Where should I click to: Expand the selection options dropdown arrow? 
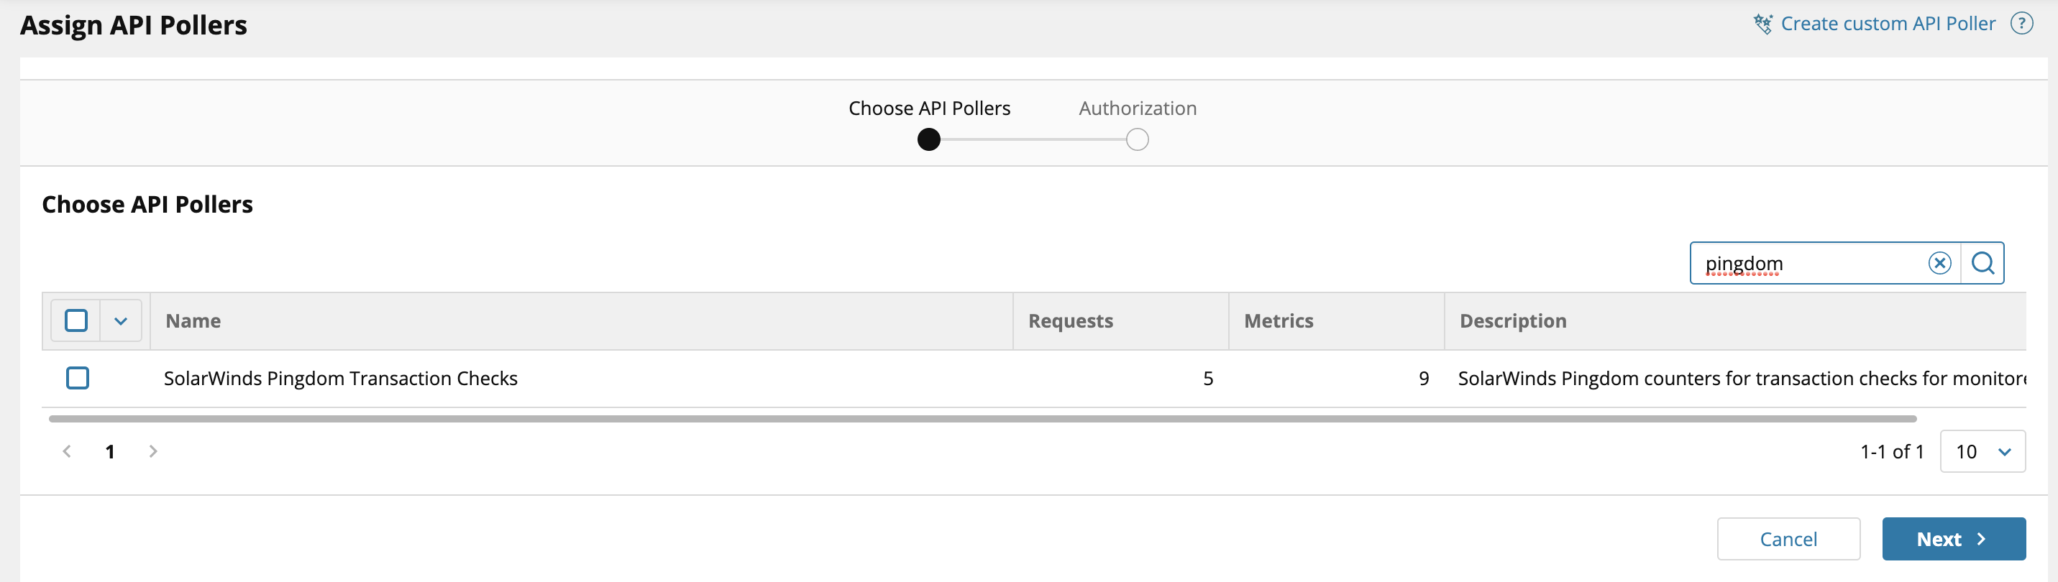121,321
